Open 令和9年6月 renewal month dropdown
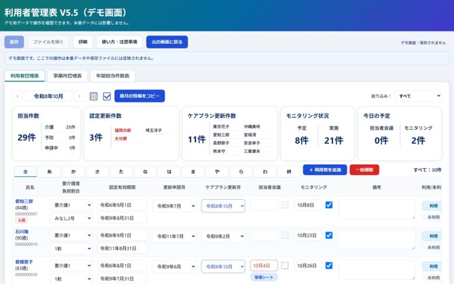 click(174, 267)
